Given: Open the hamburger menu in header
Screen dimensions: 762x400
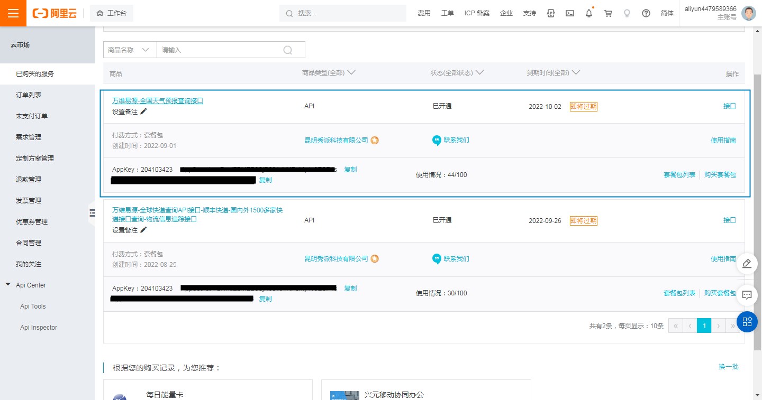Looking at the screenshot, I should (13, 13).
